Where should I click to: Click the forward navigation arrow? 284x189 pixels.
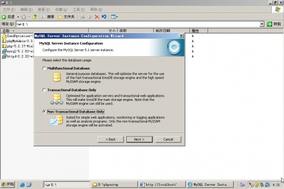24,17
